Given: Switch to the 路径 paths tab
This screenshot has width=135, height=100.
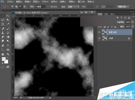Looking at the screenshot, I should click(x=112, y=14).
